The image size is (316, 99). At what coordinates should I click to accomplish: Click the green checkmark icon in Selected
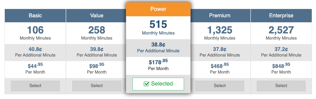(146, 84)
